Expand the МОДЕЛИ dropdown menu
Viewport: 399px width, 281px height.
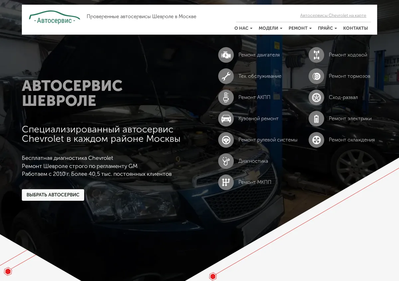coord(270,28)
